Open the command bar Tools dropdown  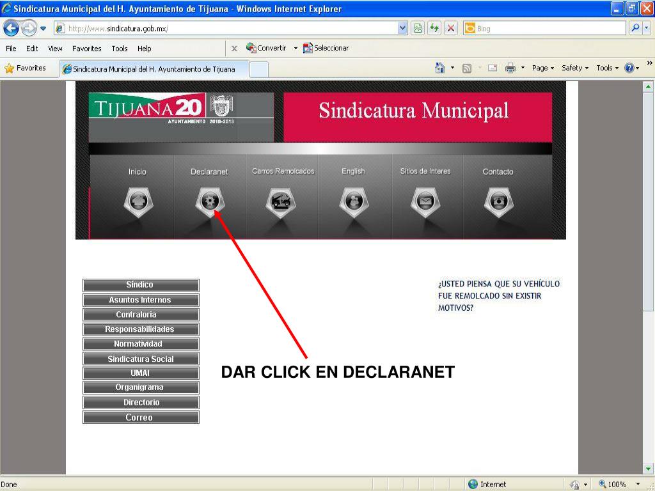click(608, 68)
